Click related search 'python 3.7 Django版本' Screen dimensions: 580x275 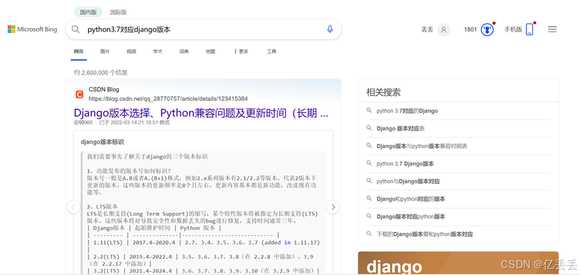click(x=405, y=164)
